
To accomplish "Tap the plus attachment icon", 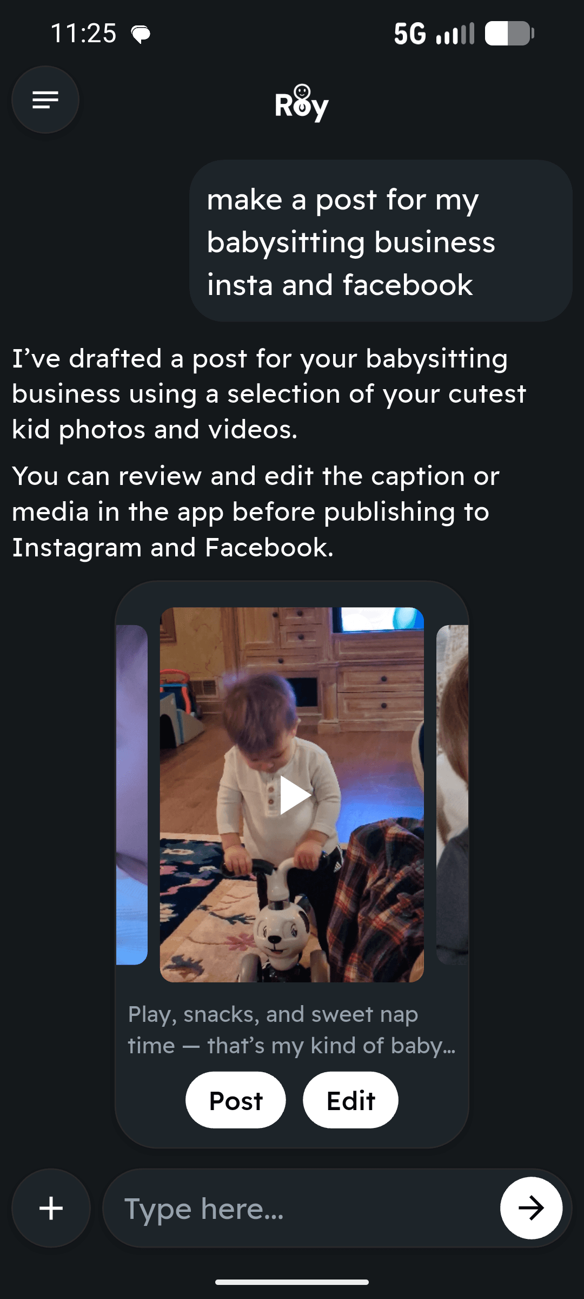I will tap(51, 1208).
